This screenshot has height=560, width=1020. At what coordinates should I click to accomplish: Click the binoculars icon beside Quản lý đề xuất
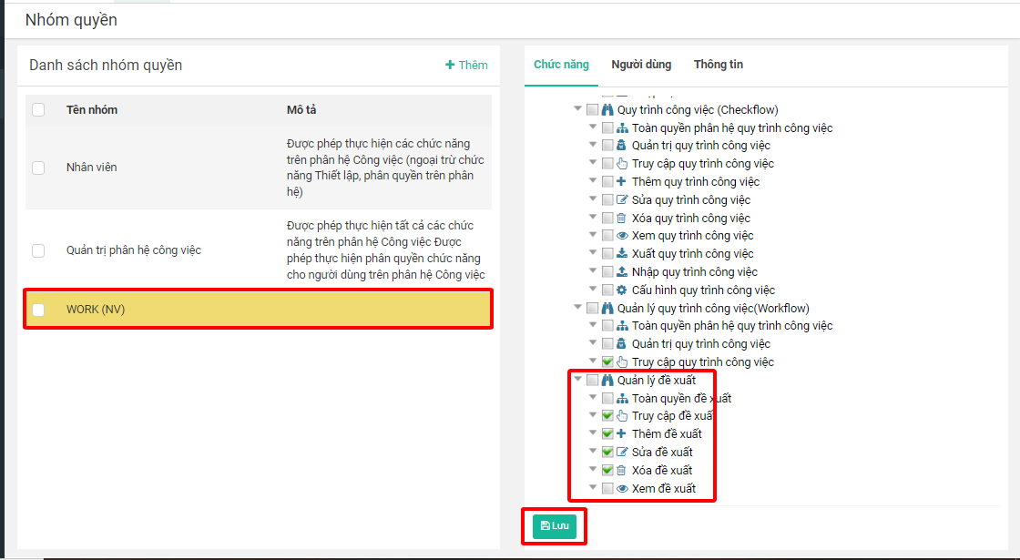[x=607, y=381]
